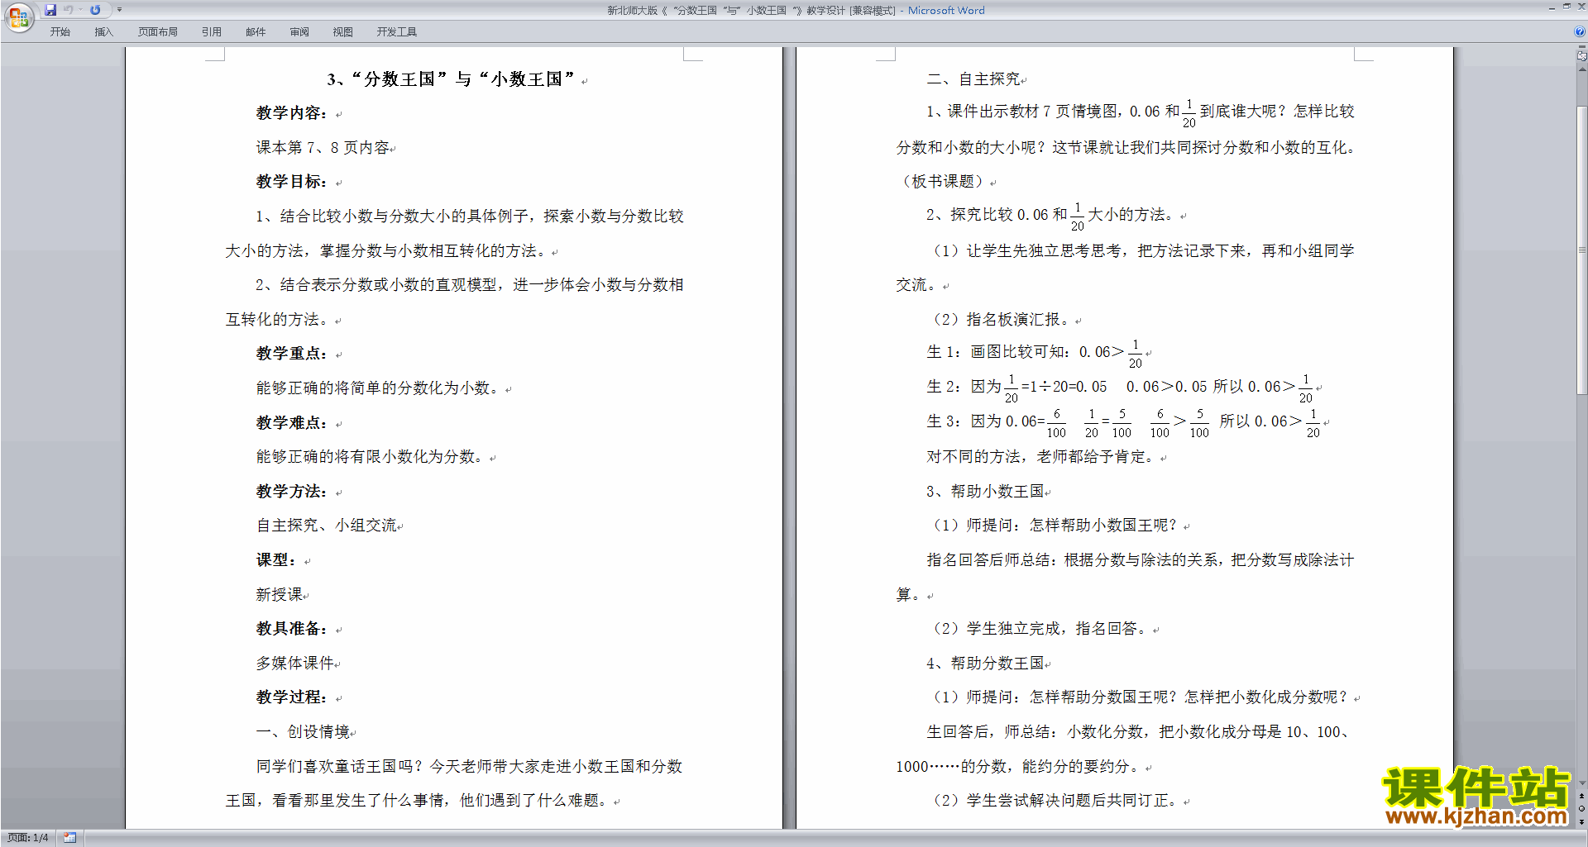Restore down the Word window
Viewport: 1588px width, 847px height.
click(1566, 7)
